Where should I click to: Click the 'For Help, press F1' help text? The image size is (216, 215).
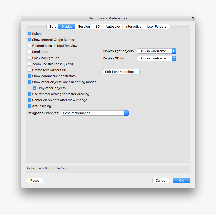click(47, 168)
